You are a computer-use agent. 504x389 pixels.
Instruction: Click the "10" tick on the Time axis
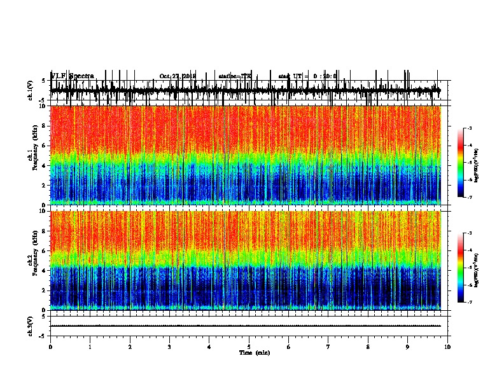click(x=447, y=347)
